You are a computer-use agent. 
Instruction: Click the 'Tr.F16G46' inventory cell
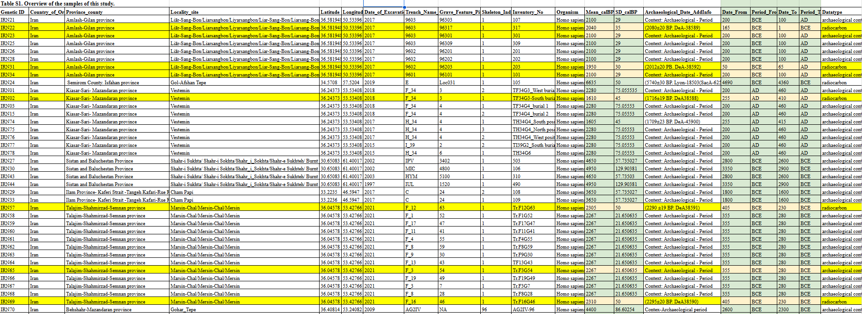[x=533, y=302]
